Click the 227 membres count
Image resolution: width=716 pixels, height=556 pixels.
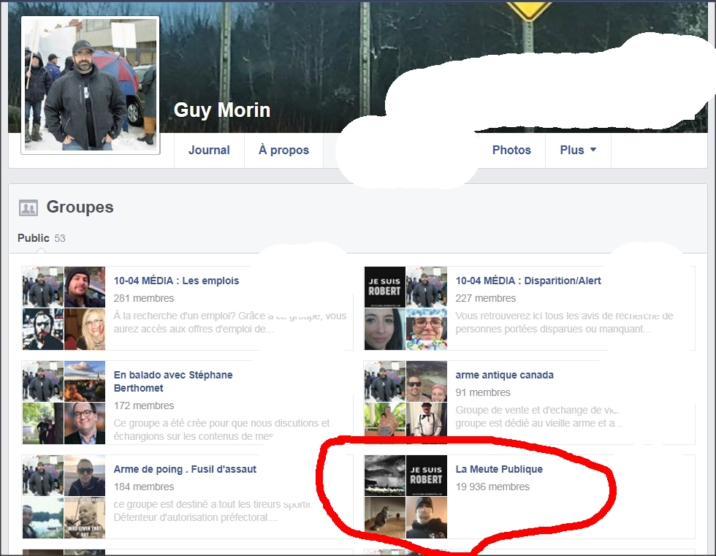(x=485, y=299)
